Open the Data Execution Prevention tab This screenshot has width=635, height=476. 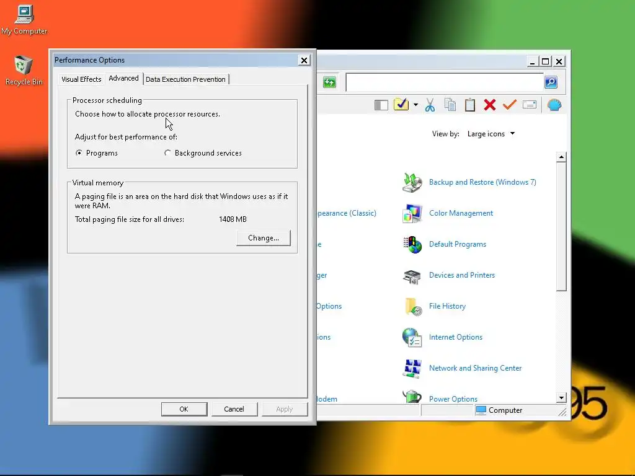click(x=185, y=79)
